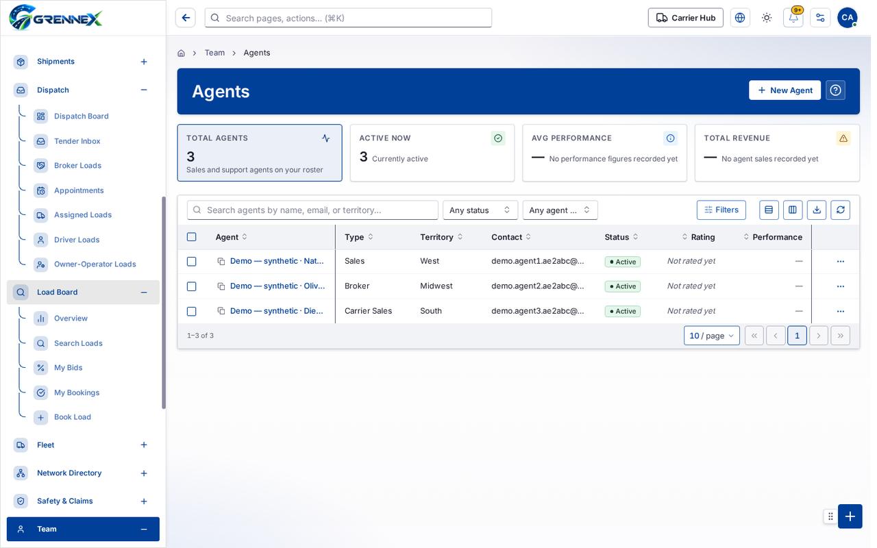Click the back arrow button in top bar
Image resolution: width=877 pixels, height=548 pixels.
click(x=186, y=18)
